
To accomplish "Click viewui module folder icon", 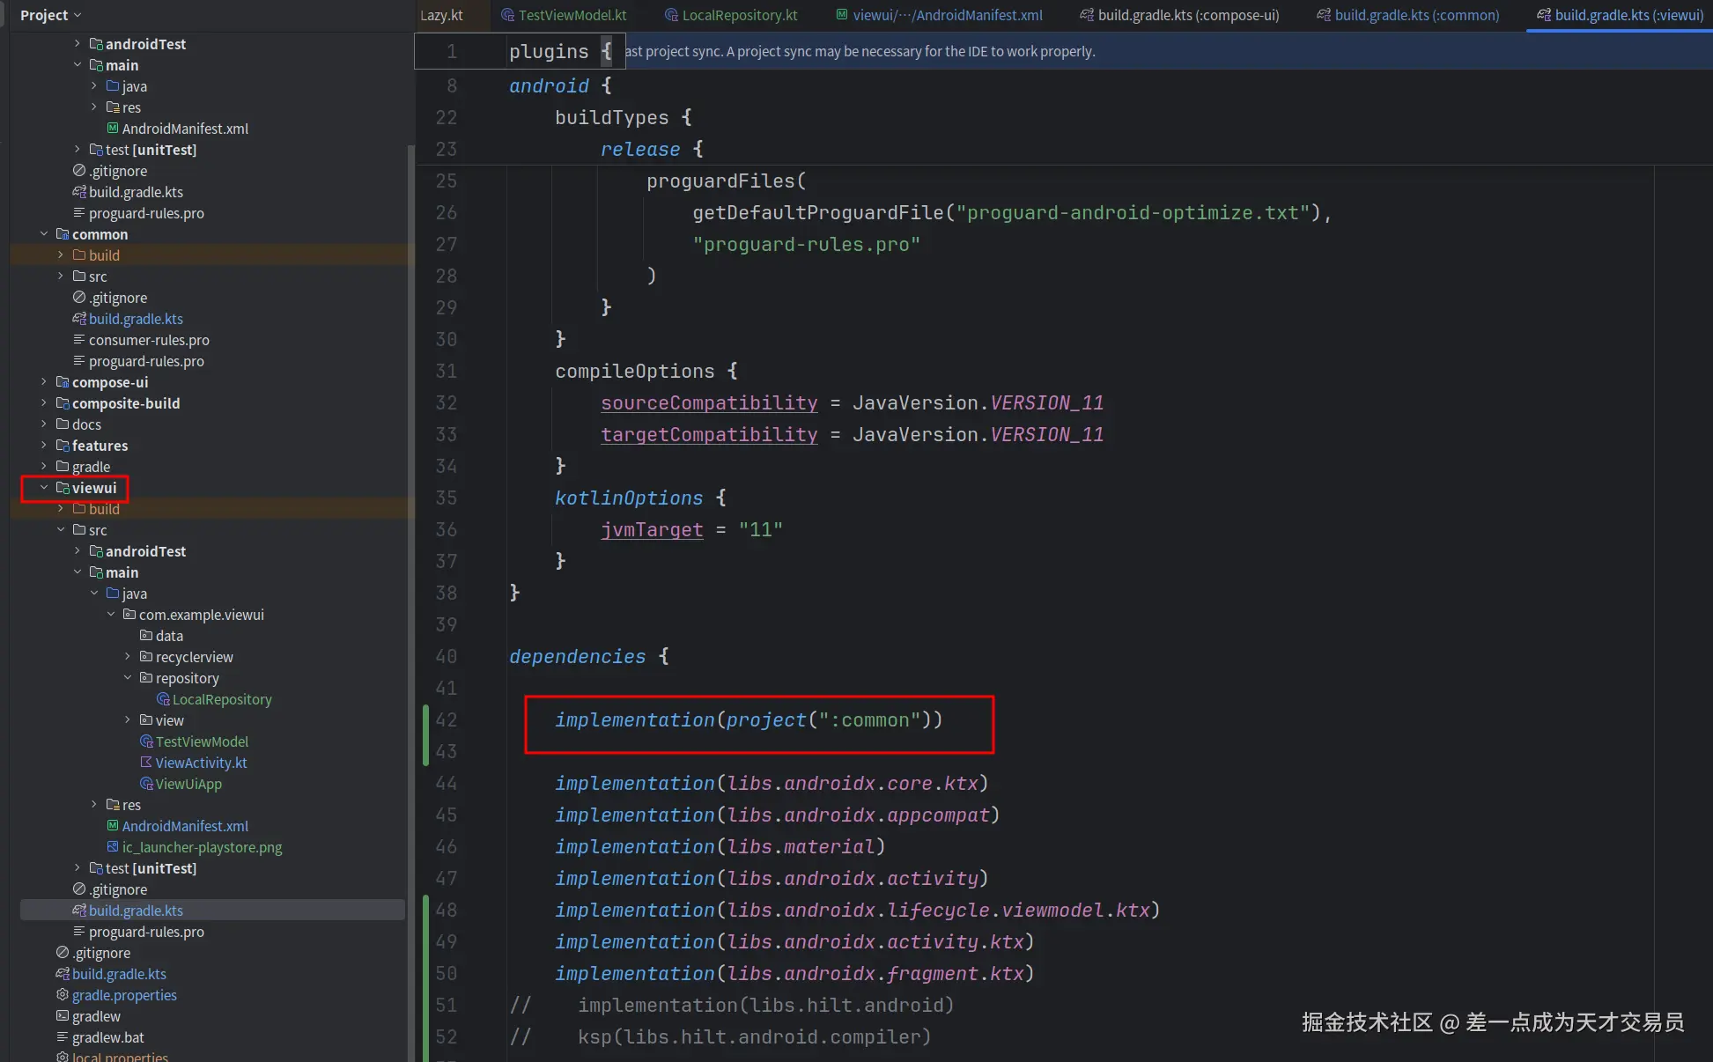I will click(63, 488).
